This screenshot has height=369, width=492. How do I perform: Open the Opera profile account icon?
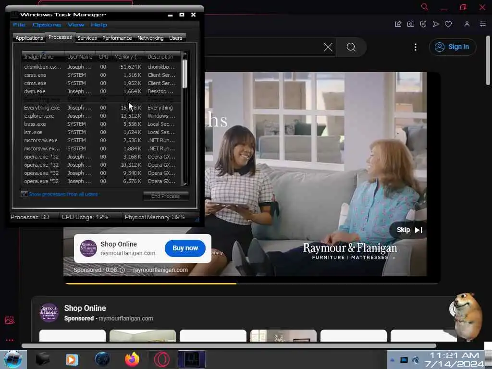coord(467,24)
